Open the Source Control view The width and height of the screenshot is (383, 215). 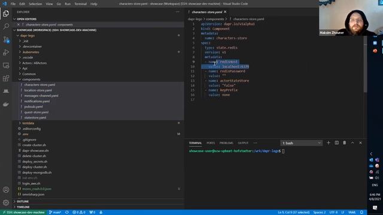[6, 39]
